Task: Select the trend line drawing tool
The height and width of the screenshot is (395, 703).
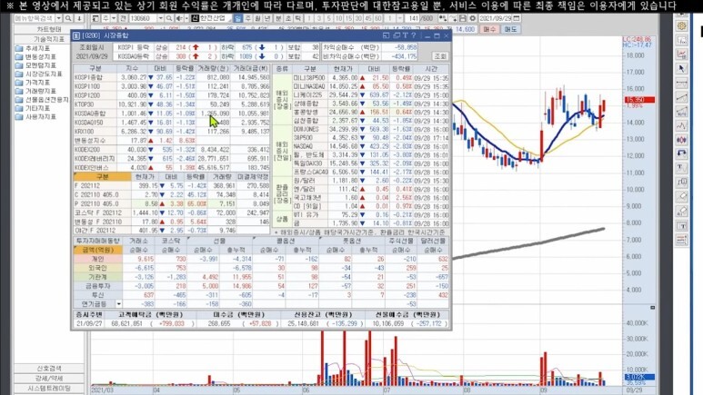Action: (x=681, y=97)
